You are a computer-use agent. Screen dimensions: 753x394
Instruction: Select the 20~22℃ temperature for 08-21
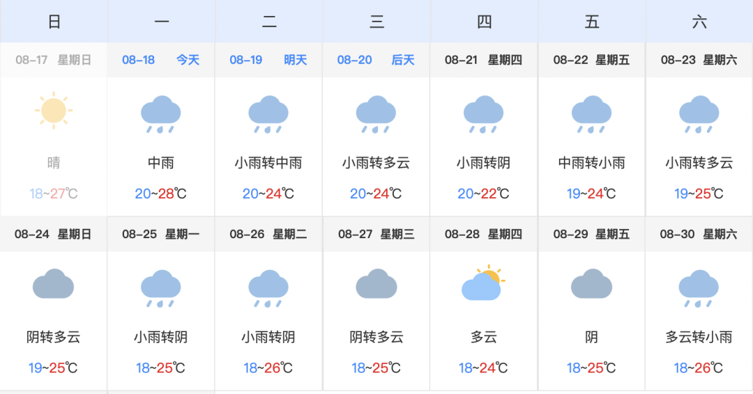(x=483, y=194)
